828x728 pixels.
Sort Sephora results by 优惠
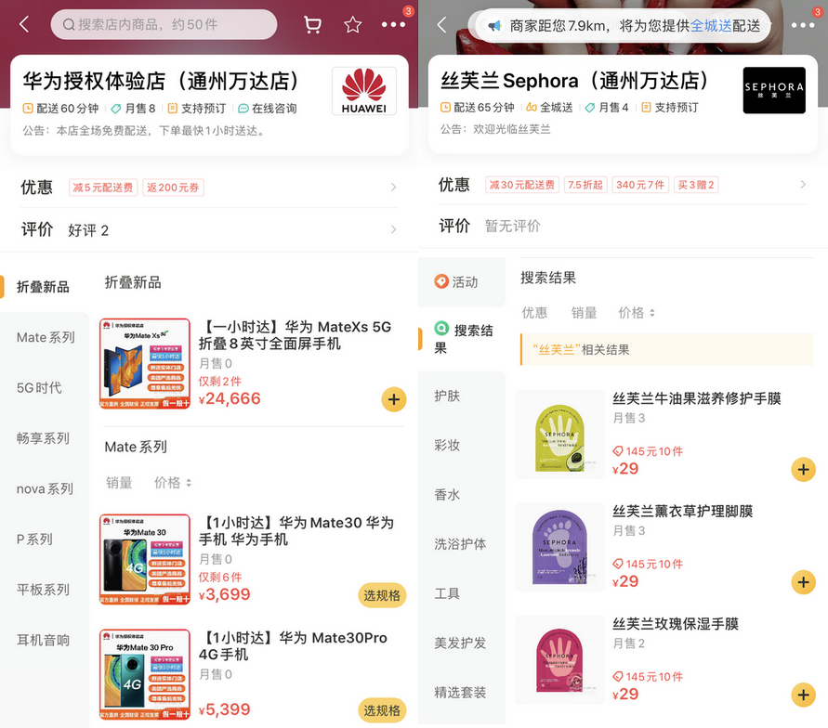click(534, 313)
